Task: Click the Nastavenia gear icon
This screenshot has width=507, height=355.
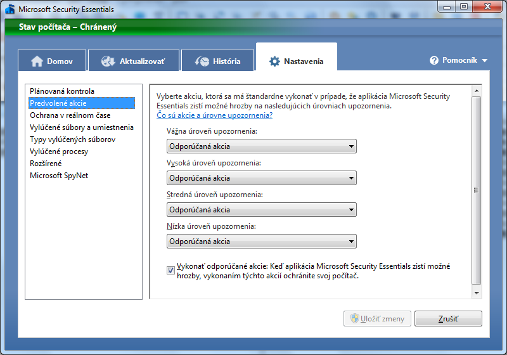Action: coord(274,61)
